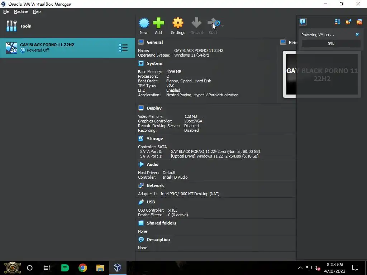Dismiss the Powering VM up notification

(x=357, y=34)
